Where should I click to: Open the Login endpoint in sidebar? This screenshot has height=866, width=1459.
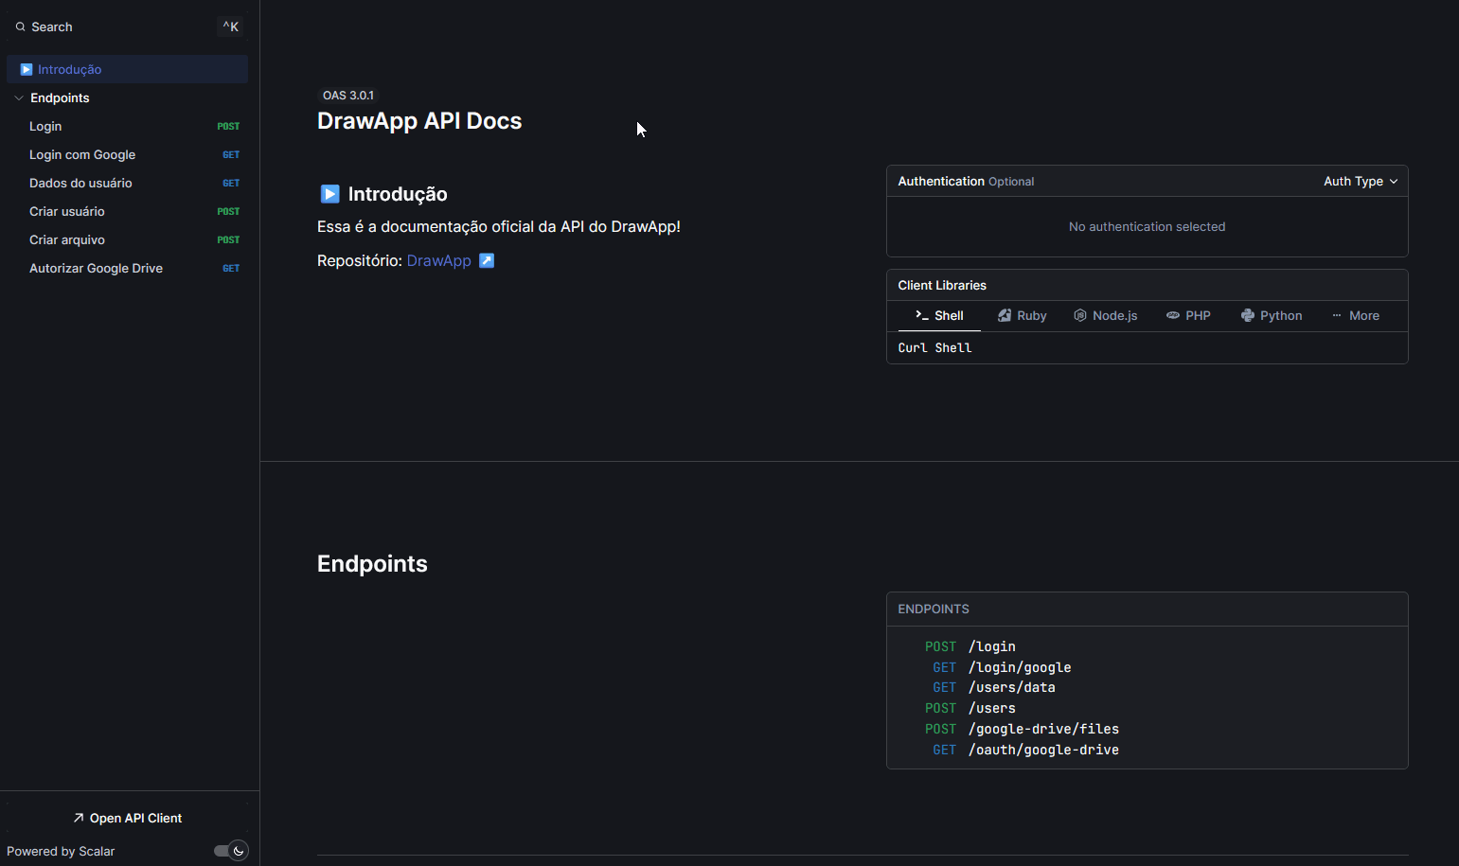127,126
